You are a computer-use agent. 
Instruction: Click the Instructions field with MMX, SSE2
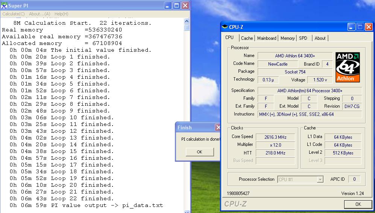pos(310,114)
